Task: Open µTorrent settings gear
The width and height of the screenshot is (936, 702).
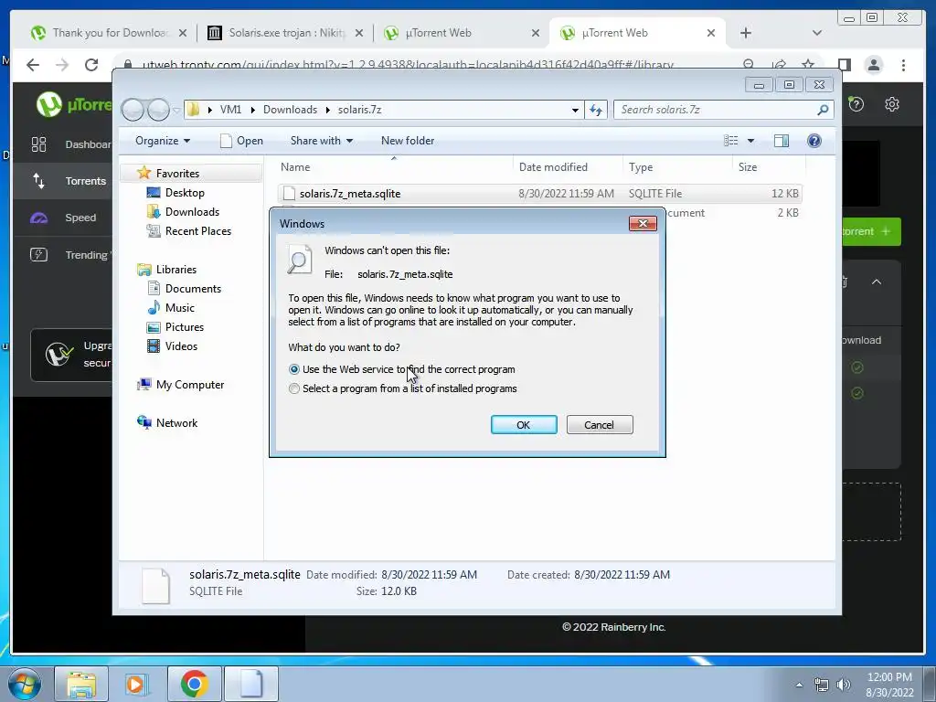Action: [892, 104]
